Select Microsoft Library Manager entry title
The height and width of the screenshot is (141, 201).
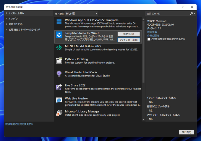82,111
